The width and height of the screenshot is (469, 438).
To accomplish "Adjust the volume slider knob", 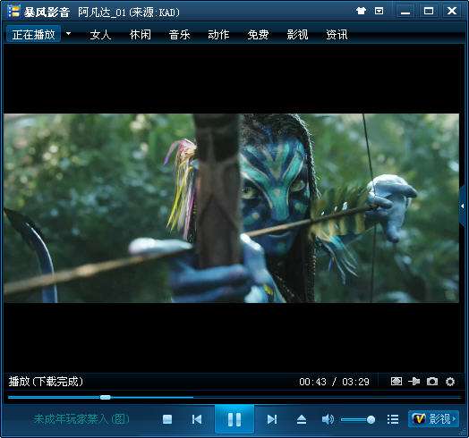I will tap(371, 420).
